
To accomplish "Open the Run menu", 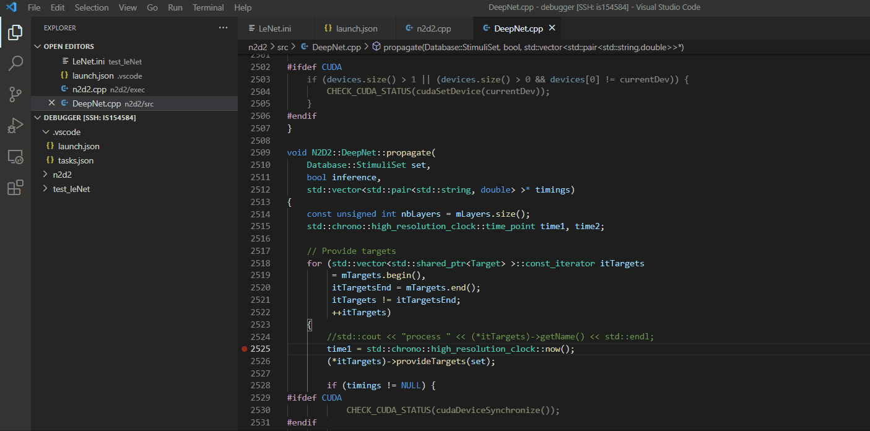I will click(175, 7).
